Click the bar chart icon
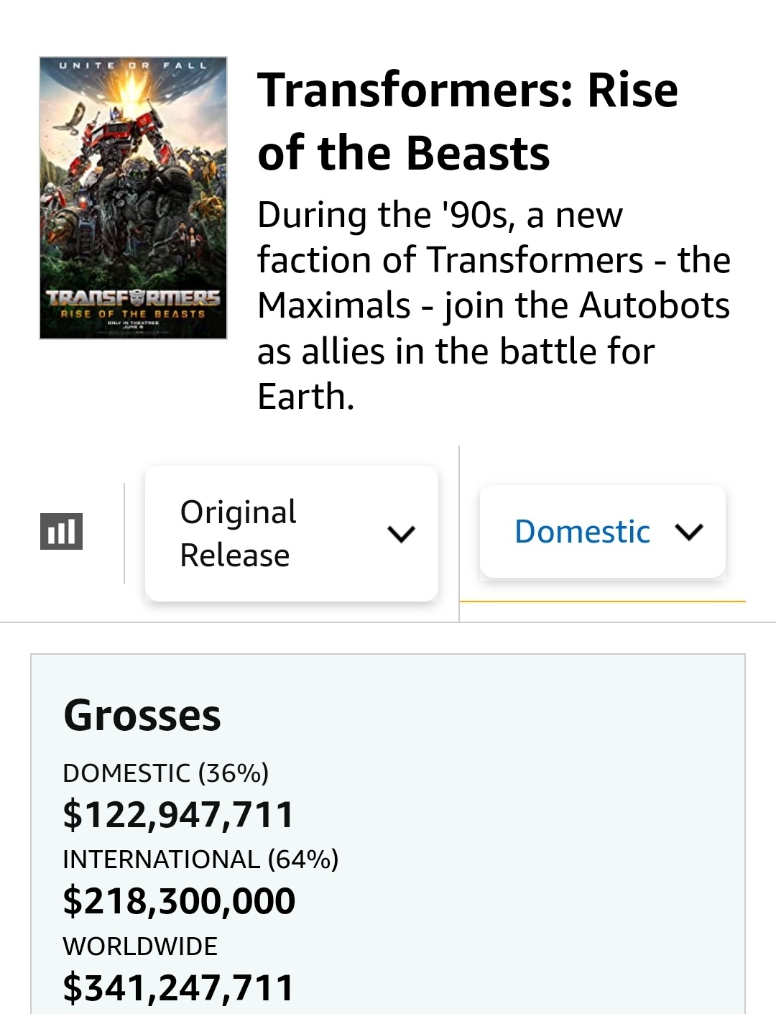776x1014 pixels. pos(61,531)
